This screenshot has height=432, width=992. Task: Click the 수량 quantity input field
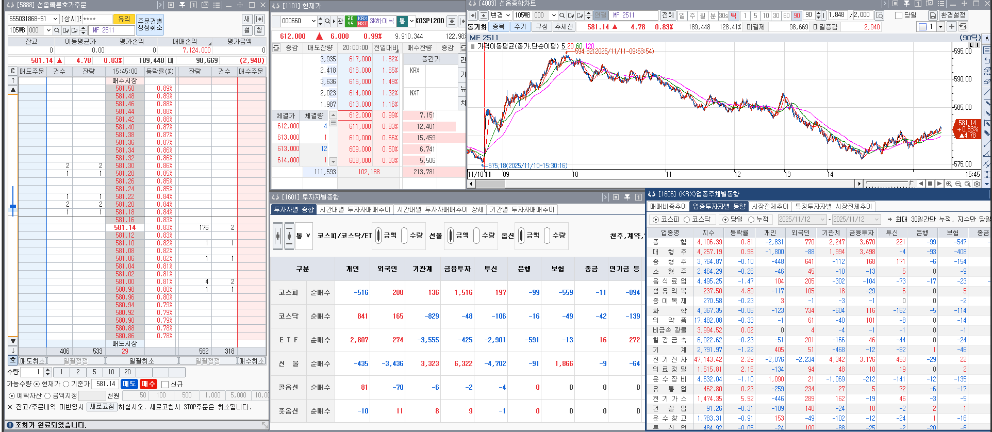tap(32, 372)
